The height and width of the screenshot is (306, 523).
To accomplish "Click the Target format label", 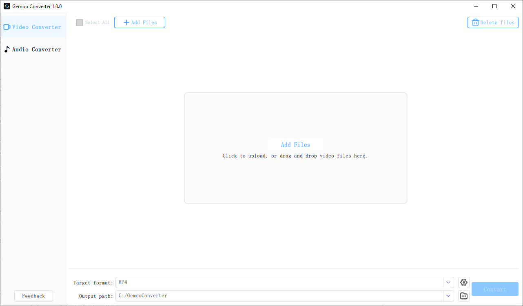I will point(93,283).
